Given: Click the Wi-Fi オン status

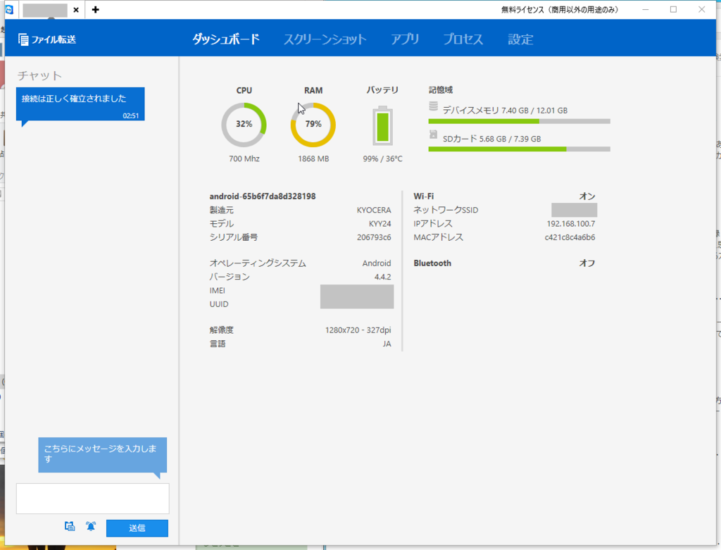Looking at the screenshot, I should click(587, 196).
